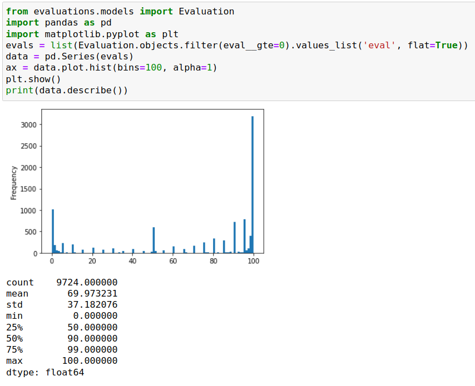Click the 'print(data.describe())' line
Viewport: 475px width, 386px height.
67,91
